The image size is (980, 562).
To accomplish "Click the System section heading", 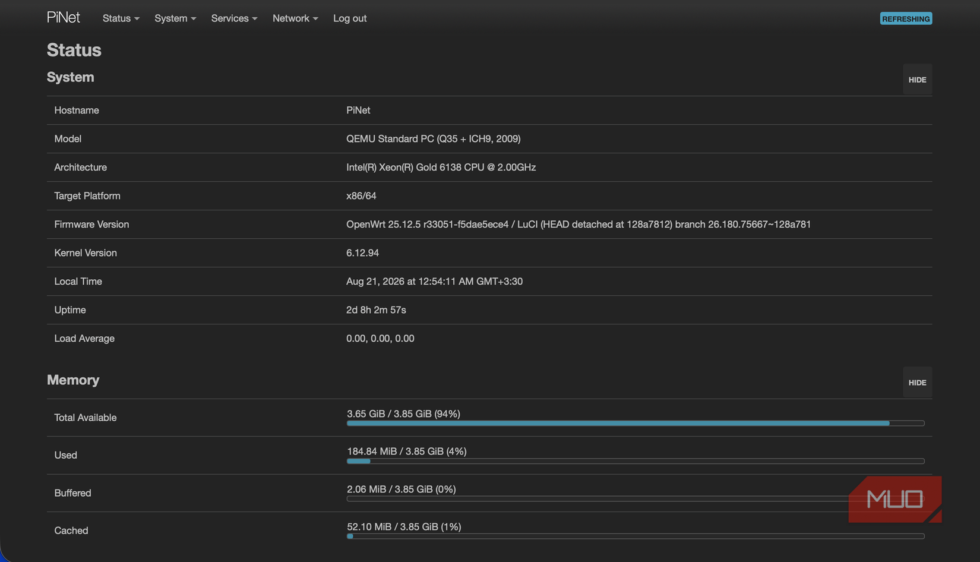I will coord(71,77).
